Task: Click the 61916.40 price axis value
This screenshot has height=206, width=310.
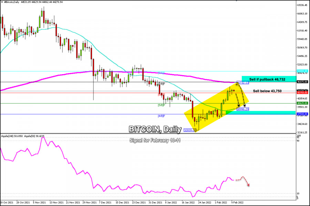Action: point(302,31)
